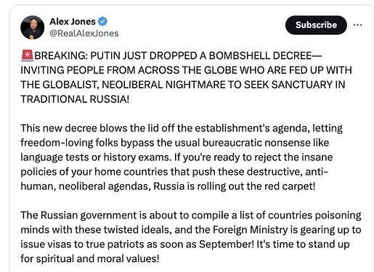Open the Alex Jones display name link
Screen dimensions: 374x272
click(x=73, y=22)
